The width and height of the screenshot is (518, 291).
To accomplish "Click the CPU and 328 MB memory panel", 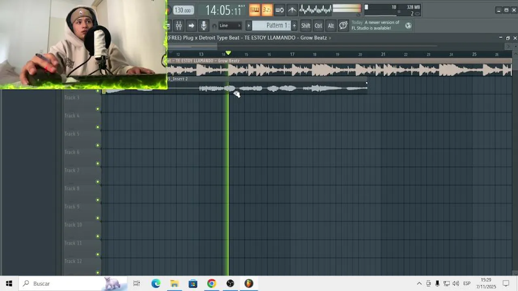I will click(x=392, y=10).
